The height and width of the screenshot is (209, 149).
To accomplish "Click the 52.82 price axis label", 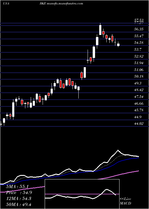I will click(x=139, y=56).
